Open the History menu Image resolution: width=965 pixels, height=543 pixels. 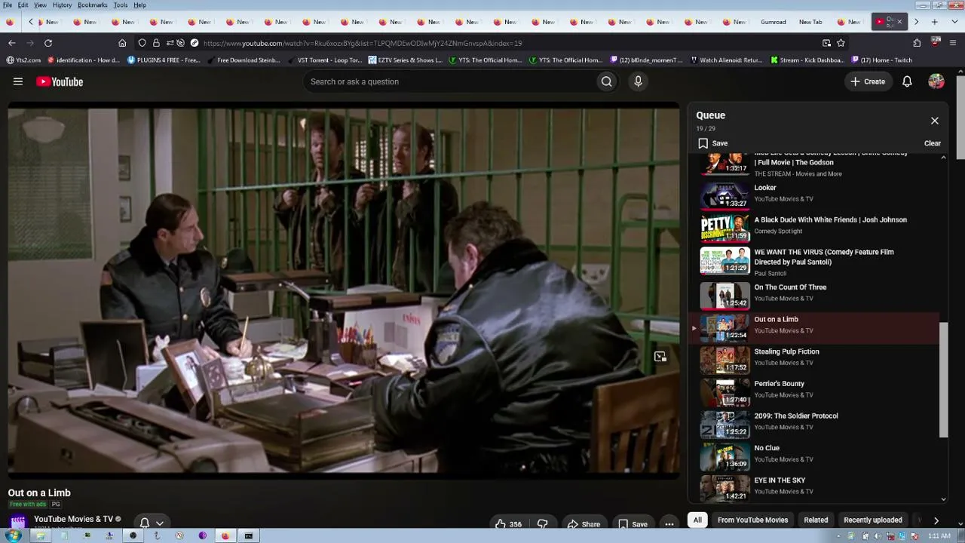coord(62,5)
